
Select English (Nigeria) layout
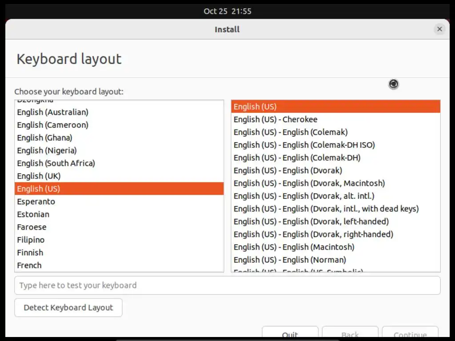(x=119, y=151)
